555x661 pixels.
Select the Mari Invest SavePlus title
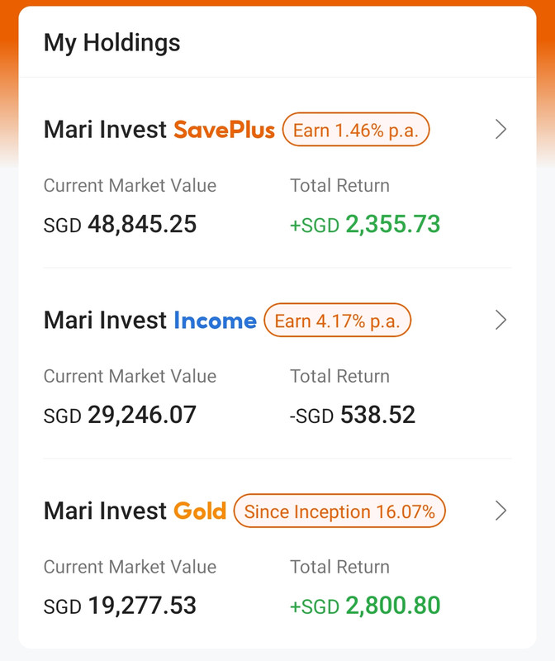pyautogui.click(x=159, y=130)
